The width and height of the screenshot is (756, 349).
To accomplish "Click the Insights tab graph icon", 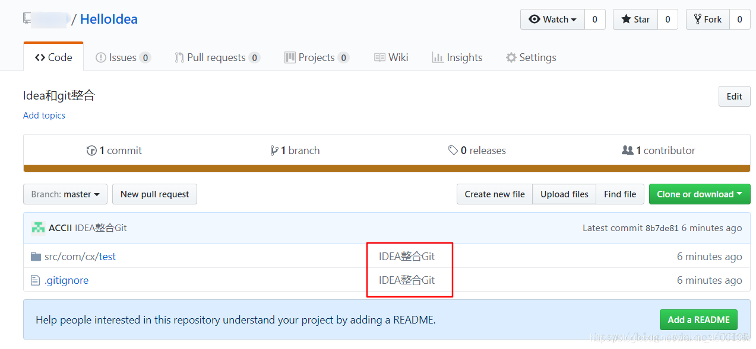I will click(438, 57).
